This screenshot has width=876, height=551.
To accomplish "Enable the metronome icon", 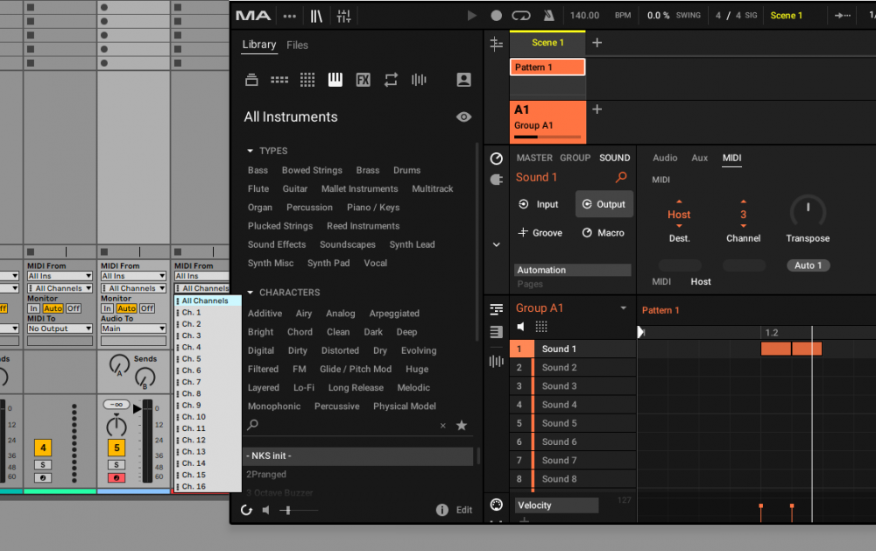I will pos(548,16).
